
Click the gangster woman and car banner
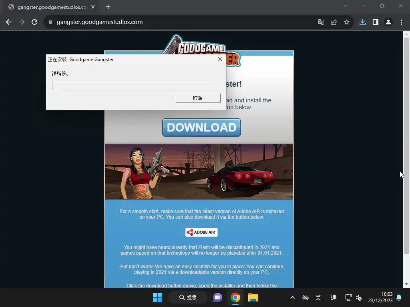(x=199, y=171)
